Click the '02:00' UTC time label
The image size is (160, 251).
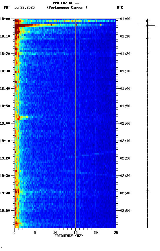125,123
